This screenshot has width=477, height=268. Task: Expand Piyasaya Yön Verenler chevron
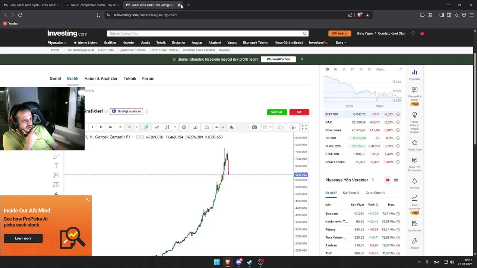click(373, 180)
